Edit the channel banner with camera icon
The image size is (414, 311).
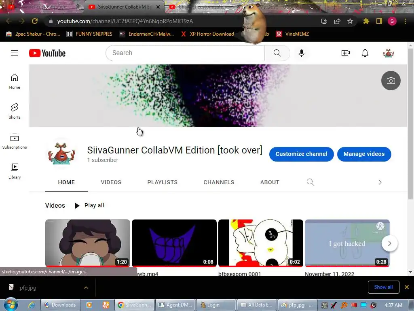click(x=391, y=81)
